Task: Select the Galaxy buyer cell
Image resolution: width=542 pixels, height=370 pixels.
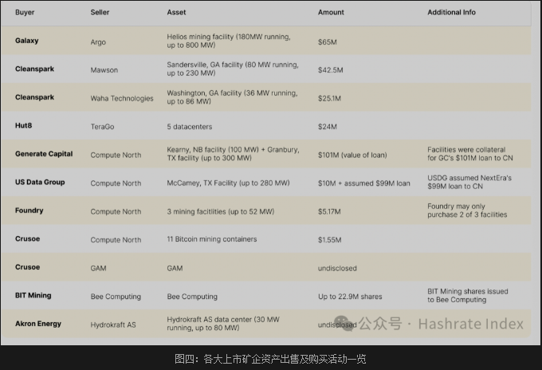Action: (x=26, y=41)
